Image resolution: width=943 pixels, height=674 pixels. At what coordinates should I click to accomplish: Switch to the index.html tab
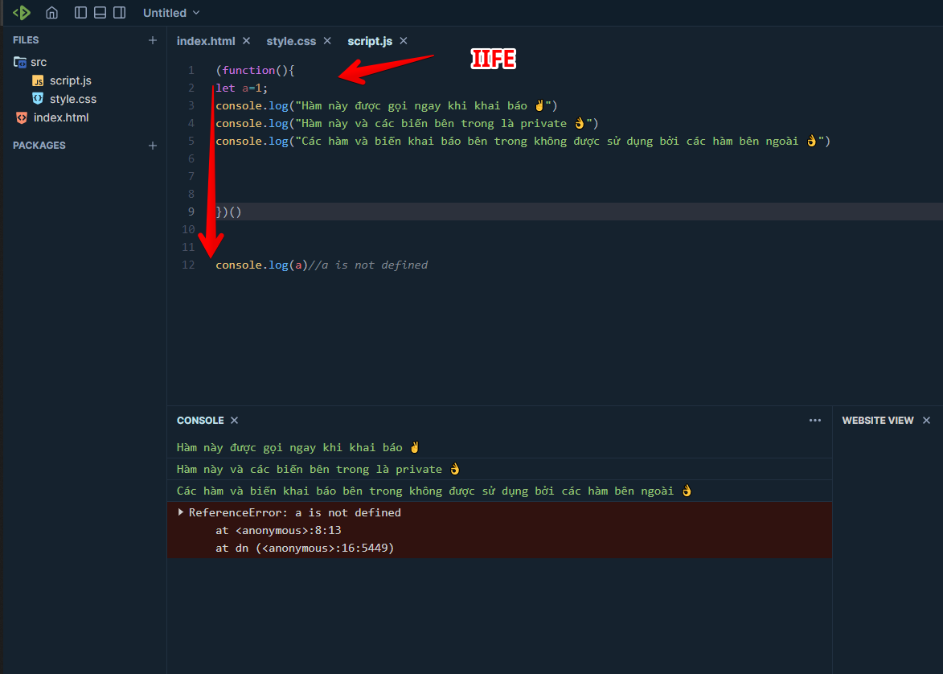tap(206, 40)
